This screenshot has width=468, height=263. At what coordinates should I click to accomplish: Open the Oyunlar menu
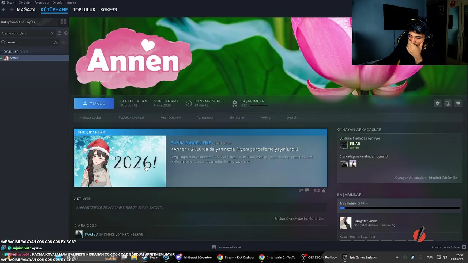click(58, 2)
